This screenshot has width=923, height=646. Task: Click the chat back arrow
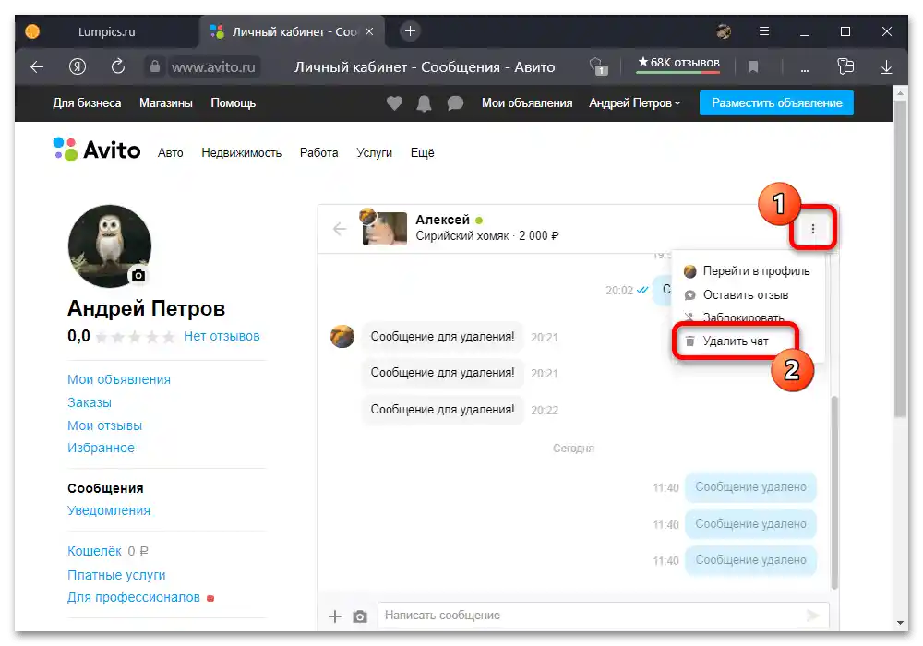pos(340,229)
